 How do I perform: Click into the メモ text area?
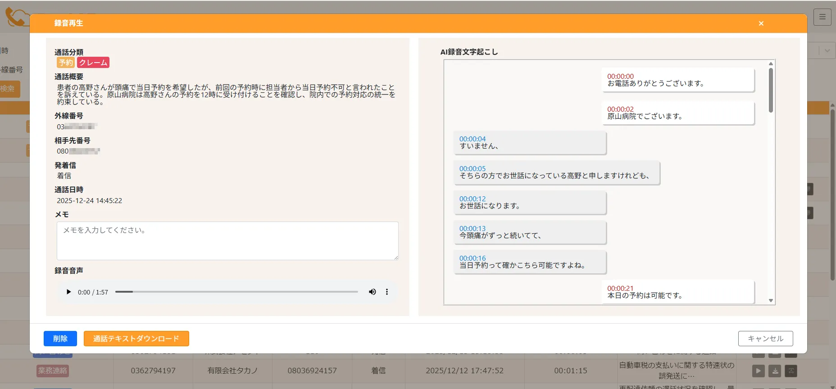coord(227,241)
